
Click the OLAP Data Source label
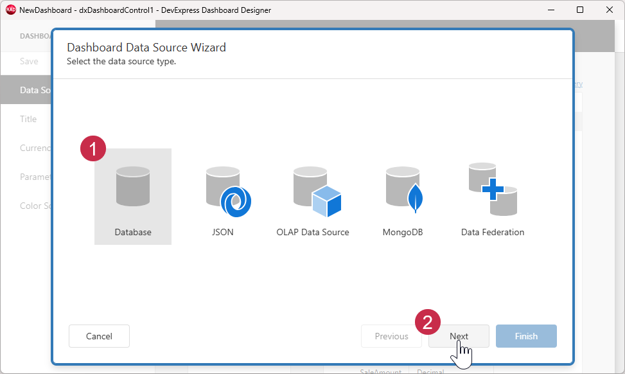[x=312, y=232]
